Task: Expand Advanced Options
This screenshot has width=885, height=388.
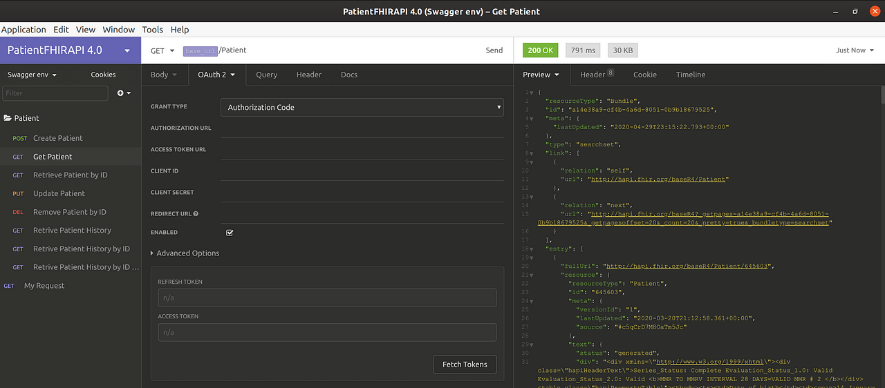Action: [185, 253]
